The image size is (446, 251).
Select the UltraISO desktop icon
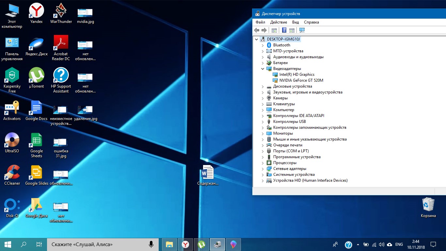coord(12,143)
